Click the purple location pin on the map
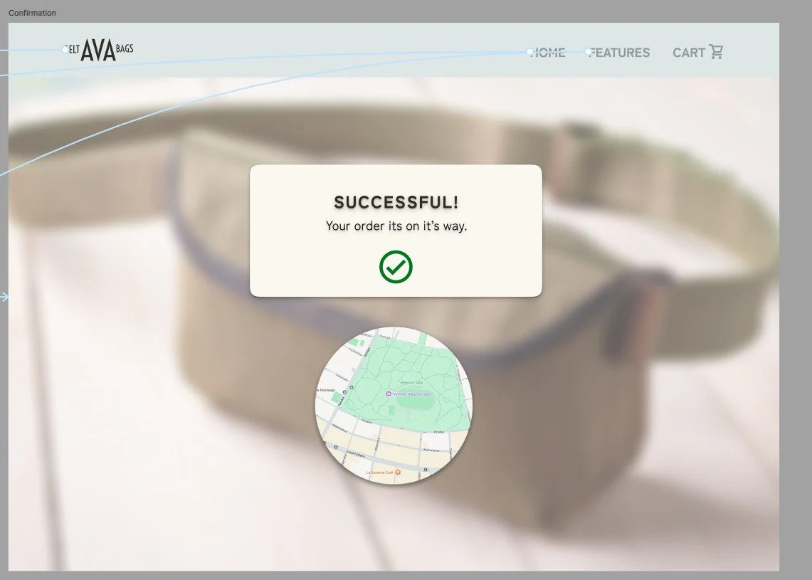This screenshot has height=580, width=812. point(389,394)
